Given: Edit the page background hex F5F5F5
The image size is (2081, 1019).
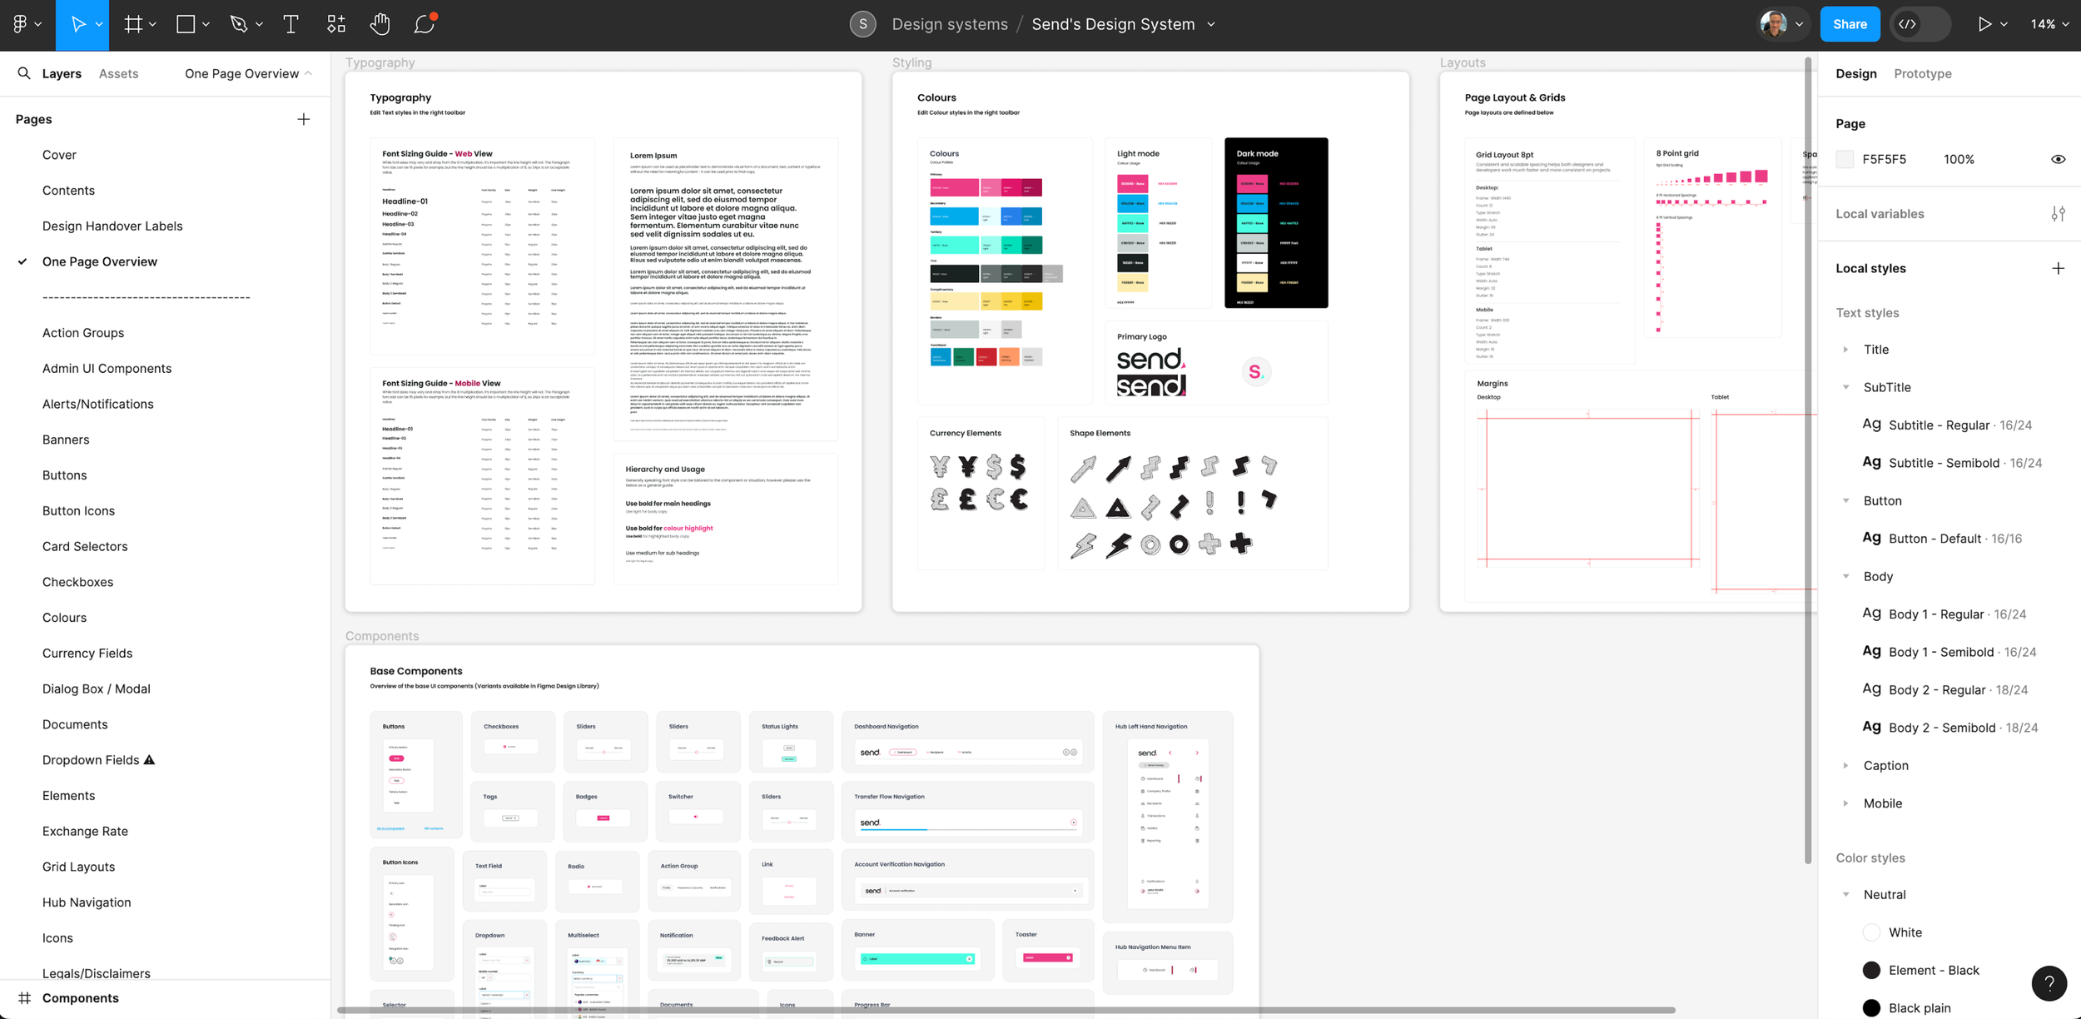Looking at the screenshot, I should click(x=1884, y=159).
